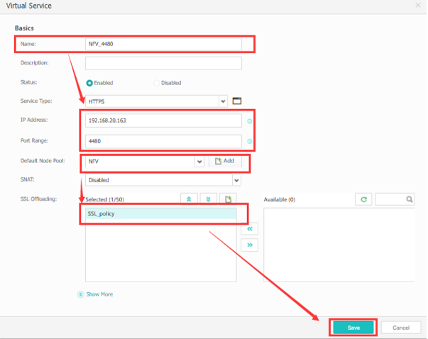The width and height of the screenshot is (428, 339).
Task: Move policy left into Selected list
Action: coord(249,229)
